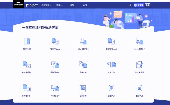Click the PPT转PDF text label
The image size is (170, 105).
pos(55,96)
